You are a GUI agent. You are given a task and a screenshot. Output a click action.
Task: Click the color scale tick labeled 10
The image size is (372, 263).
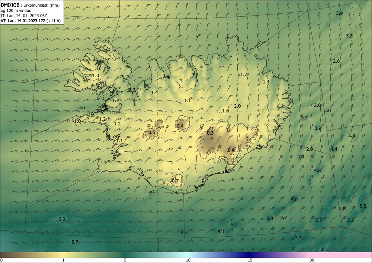[188, 260]
